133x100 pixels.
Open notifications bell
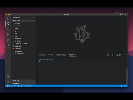point(125,86)
